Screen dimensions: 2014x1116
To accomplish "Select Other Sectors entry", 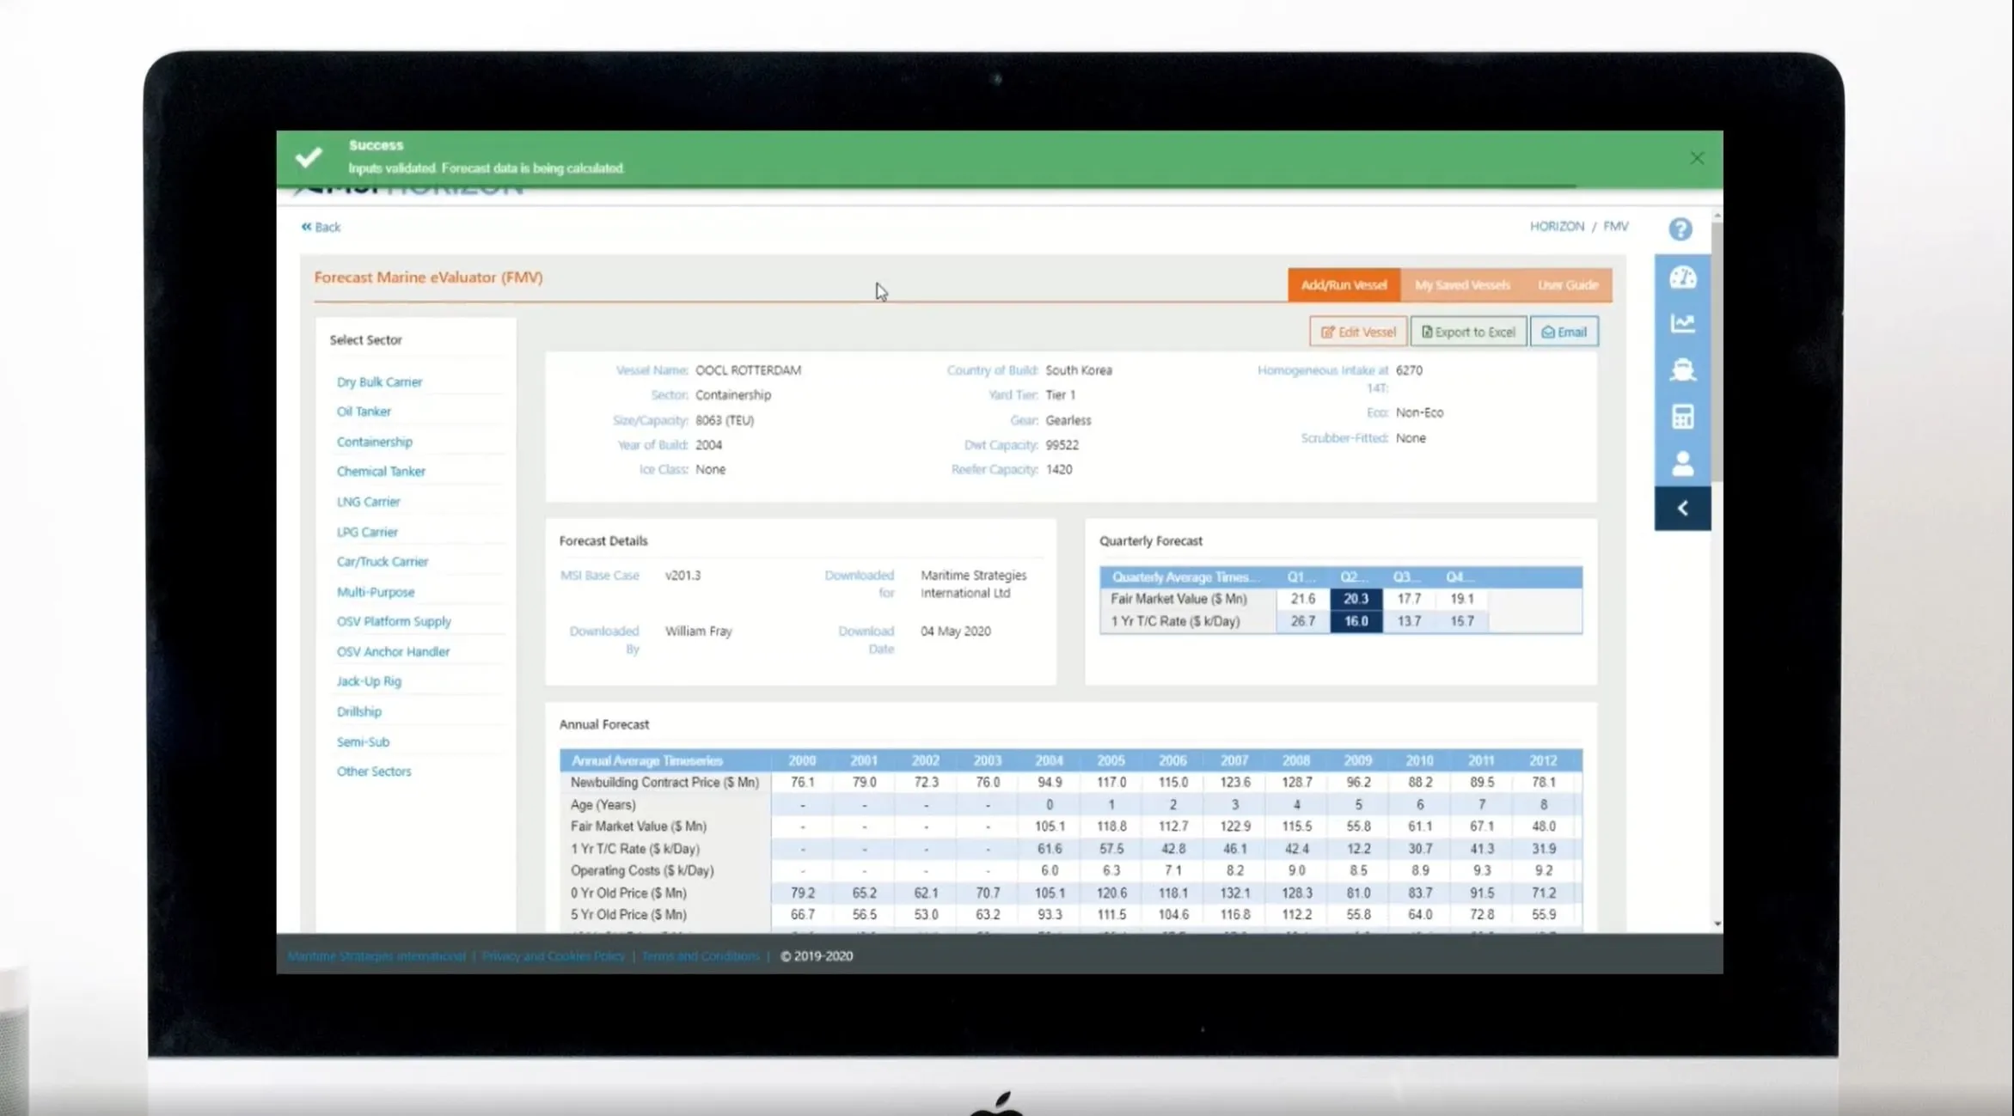I will [373, 771].
